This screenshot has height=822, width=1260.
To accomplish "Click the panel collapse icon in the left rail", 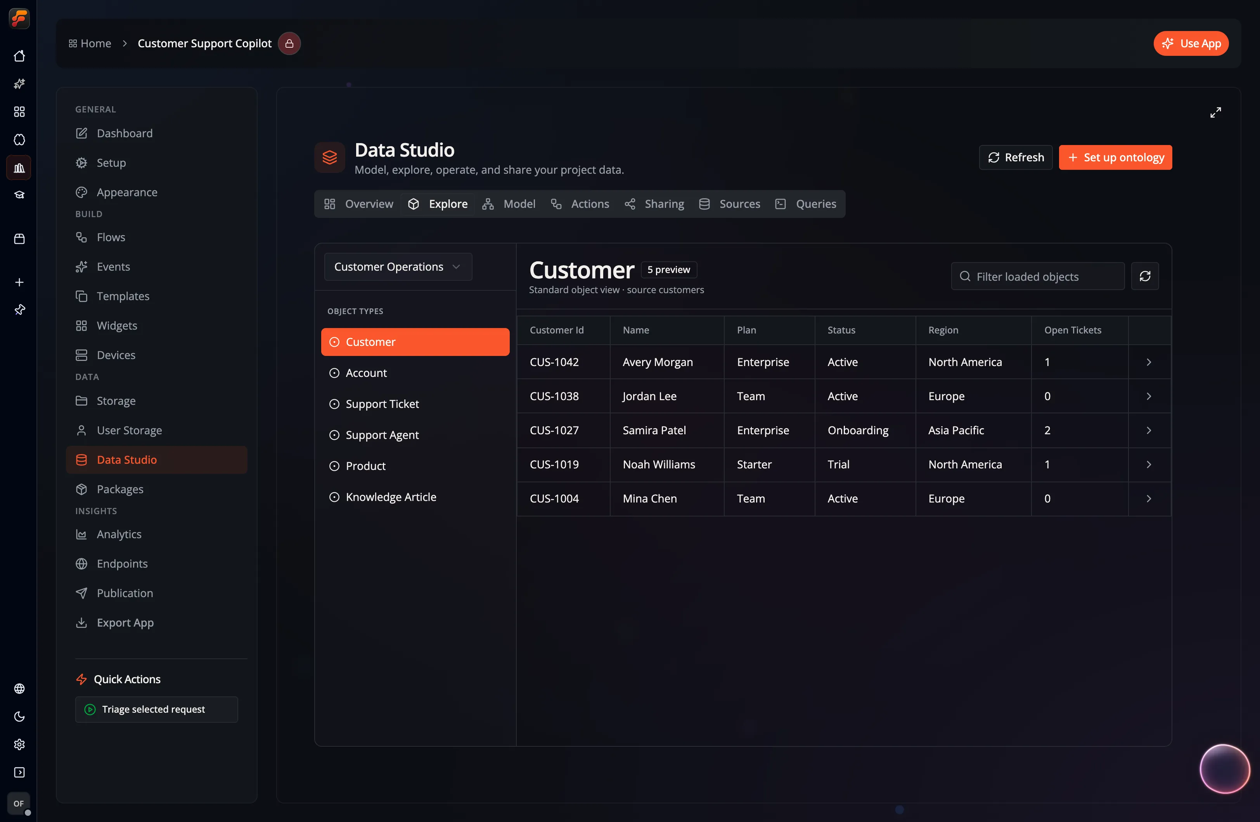I will click(19, 773).
